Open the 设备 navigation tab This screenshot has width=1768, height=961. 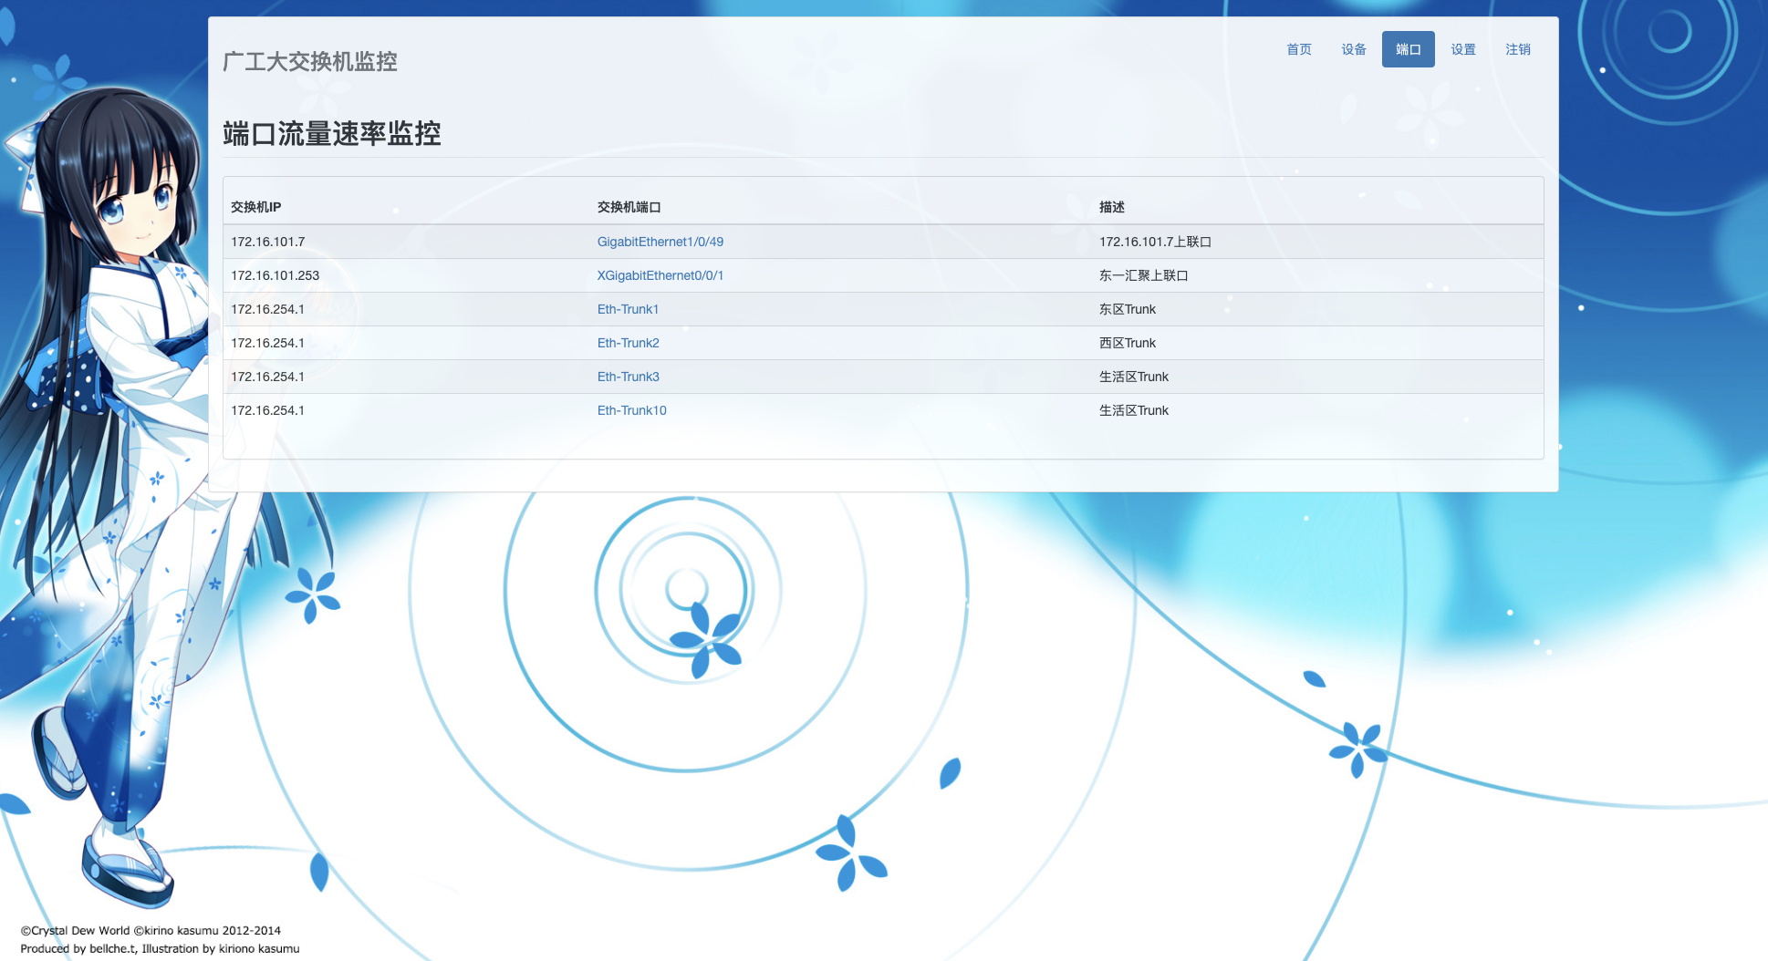point(1353,49)
